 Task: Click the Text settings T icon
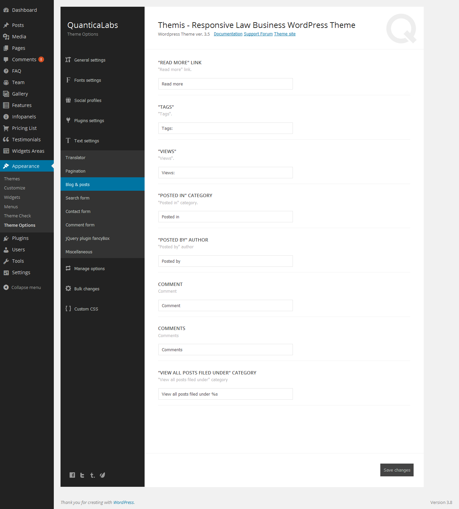click(68, 141)
